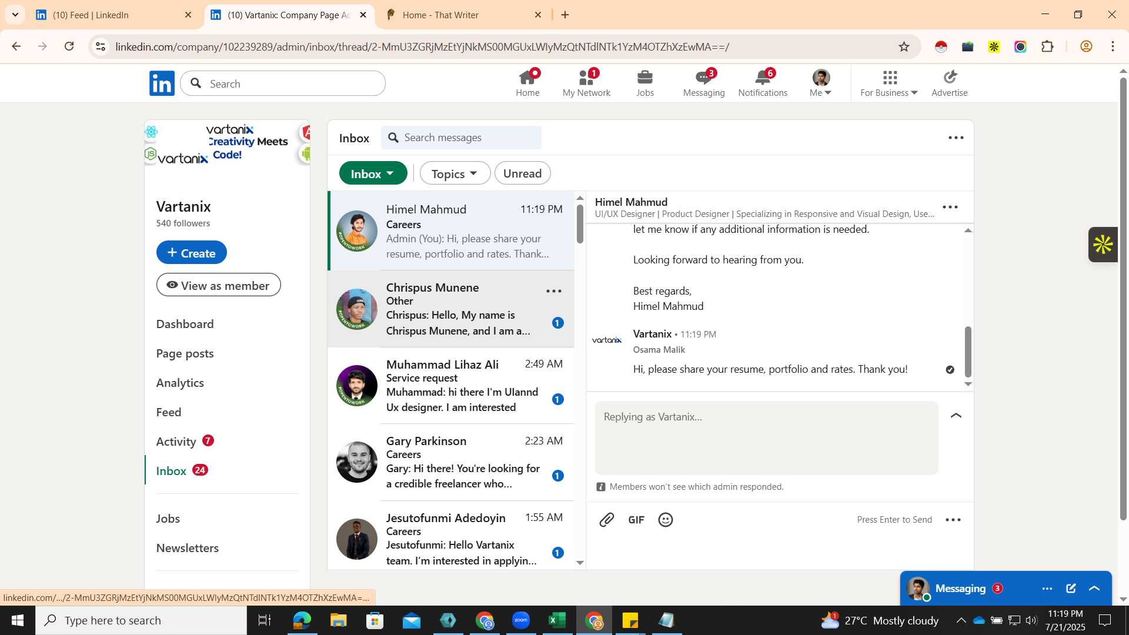Click the LinkedIn Search box

(283, 83)
